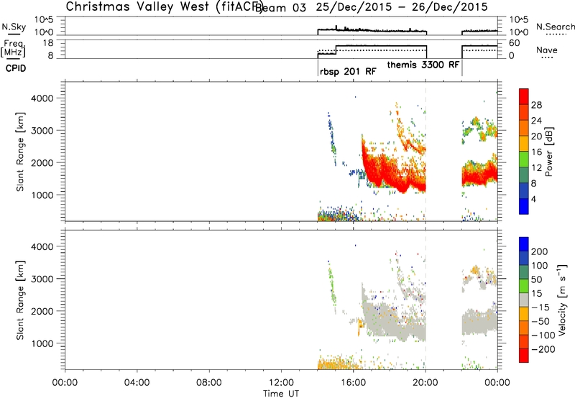Click the '20:00' time tick label
The height and width of the screenshot is (398, 575).
[425, 383]
